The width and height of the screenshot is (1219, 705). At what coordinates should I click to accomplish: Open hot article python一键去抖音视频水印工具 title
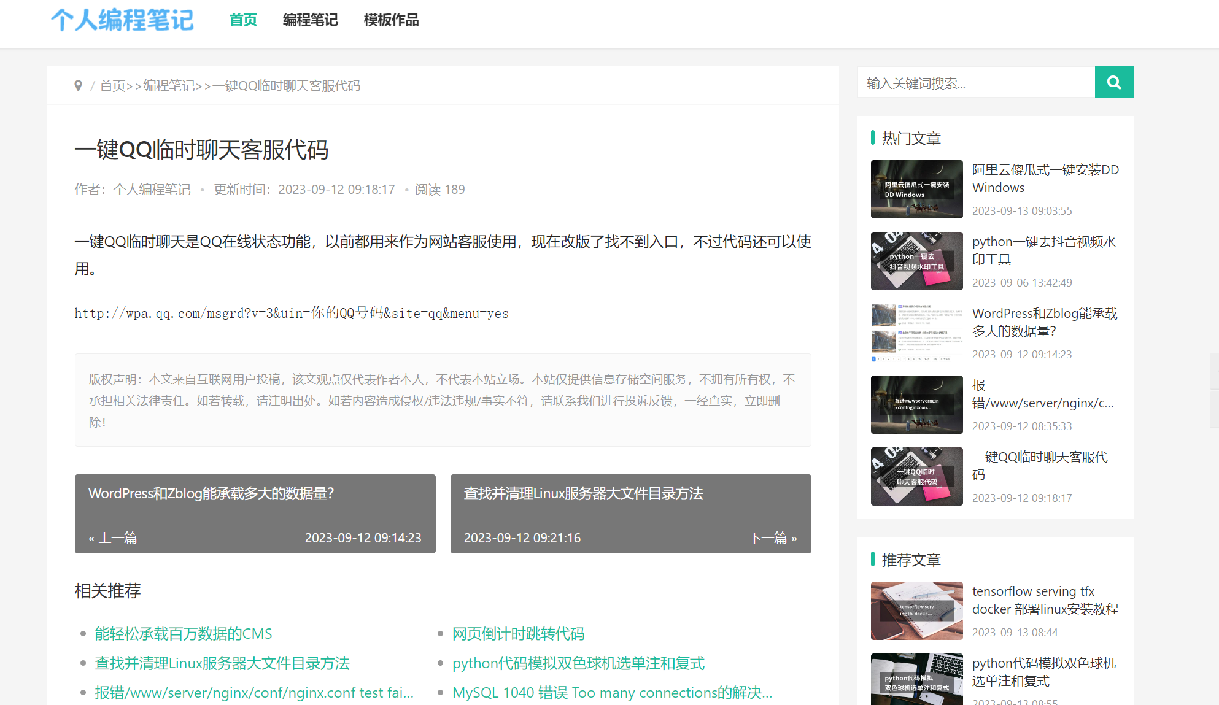(x=1044, y=250)
